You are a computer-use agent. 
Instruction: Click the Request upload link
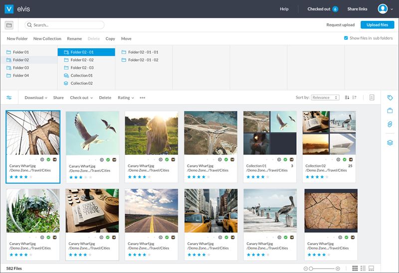tap(340, 25)
